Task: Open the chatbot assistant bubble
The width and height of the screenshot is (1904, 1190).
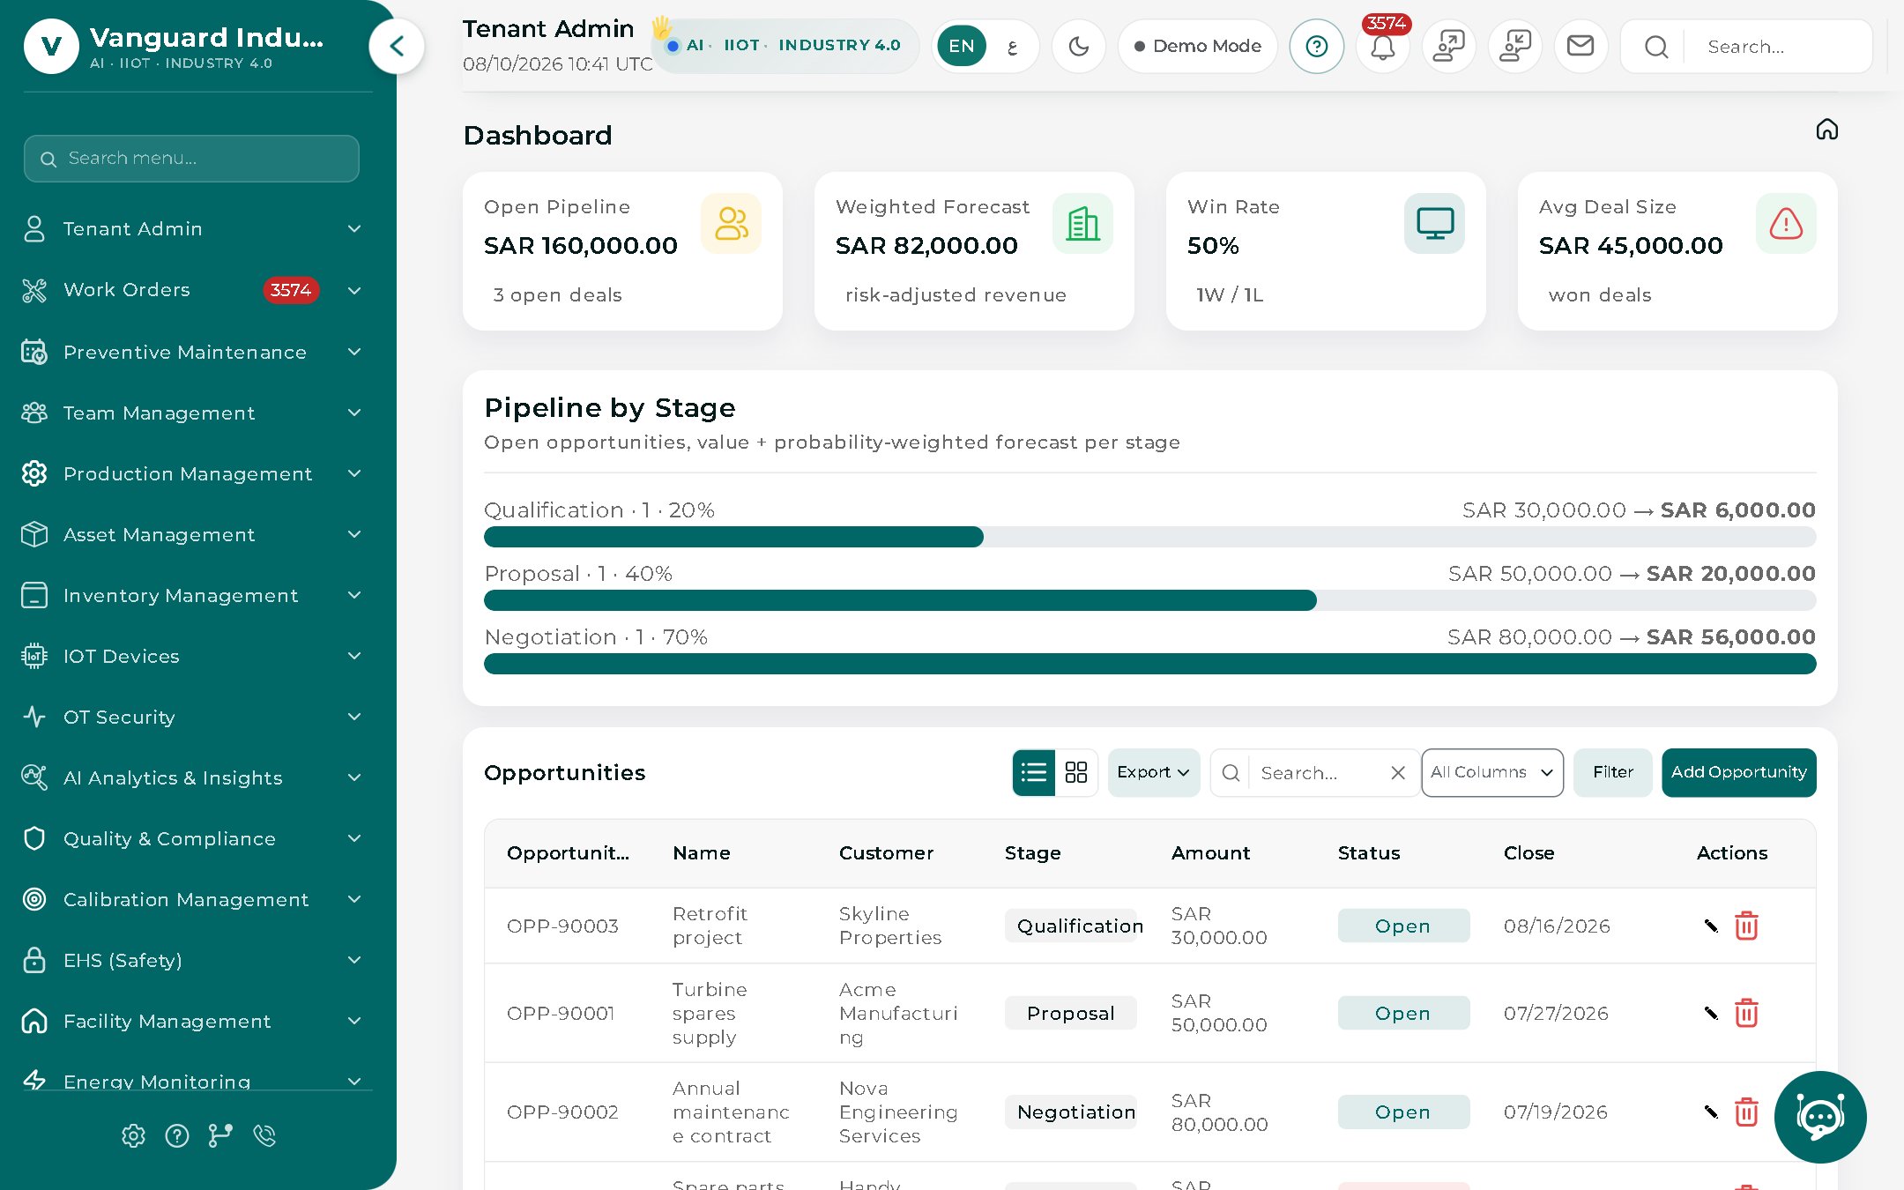Action: point(1819,1117)
